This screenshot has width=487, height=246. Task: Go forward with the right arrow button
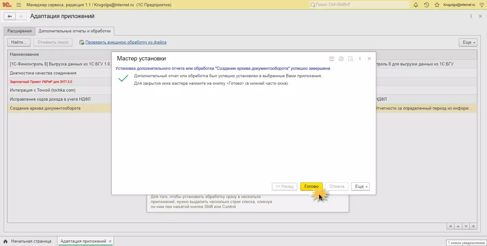coord(21,16)
